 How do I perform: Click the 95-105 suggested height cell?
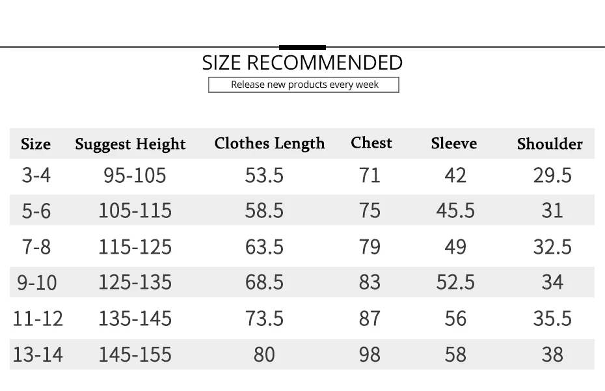pyautogui.click(x=135, y=175)
